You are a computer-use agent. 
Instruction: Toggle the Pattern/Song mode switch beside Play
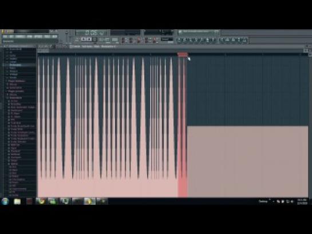tap(77, 39)
